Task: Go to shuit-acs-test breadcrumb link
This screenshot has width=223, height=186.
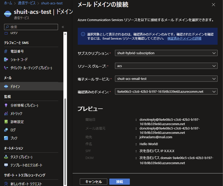Action: (52, 3)
